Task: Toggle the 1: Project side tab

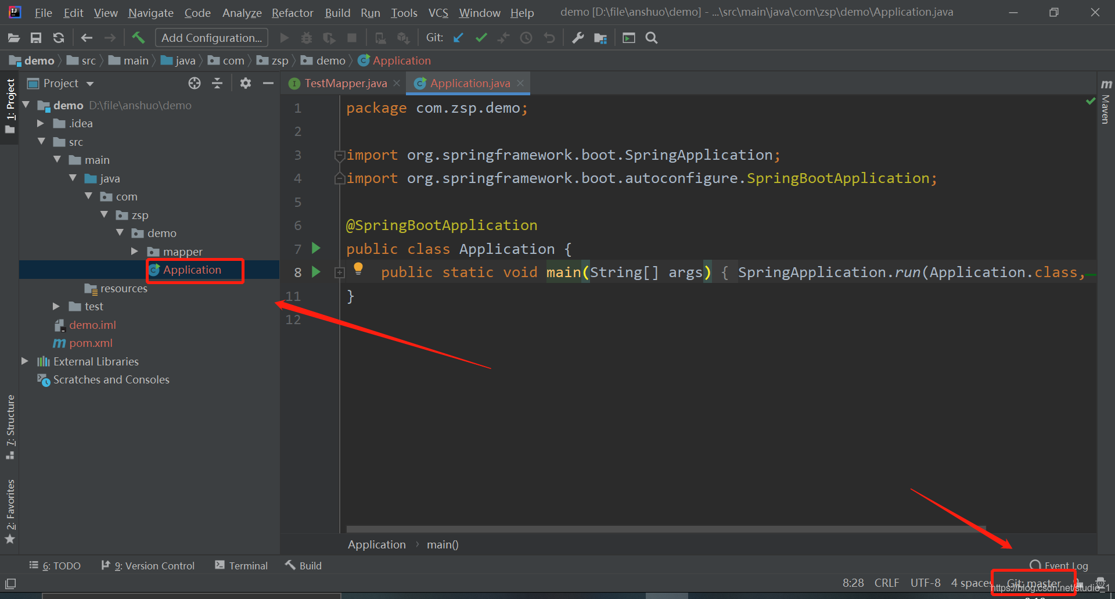Action: (x=10, y=106)
